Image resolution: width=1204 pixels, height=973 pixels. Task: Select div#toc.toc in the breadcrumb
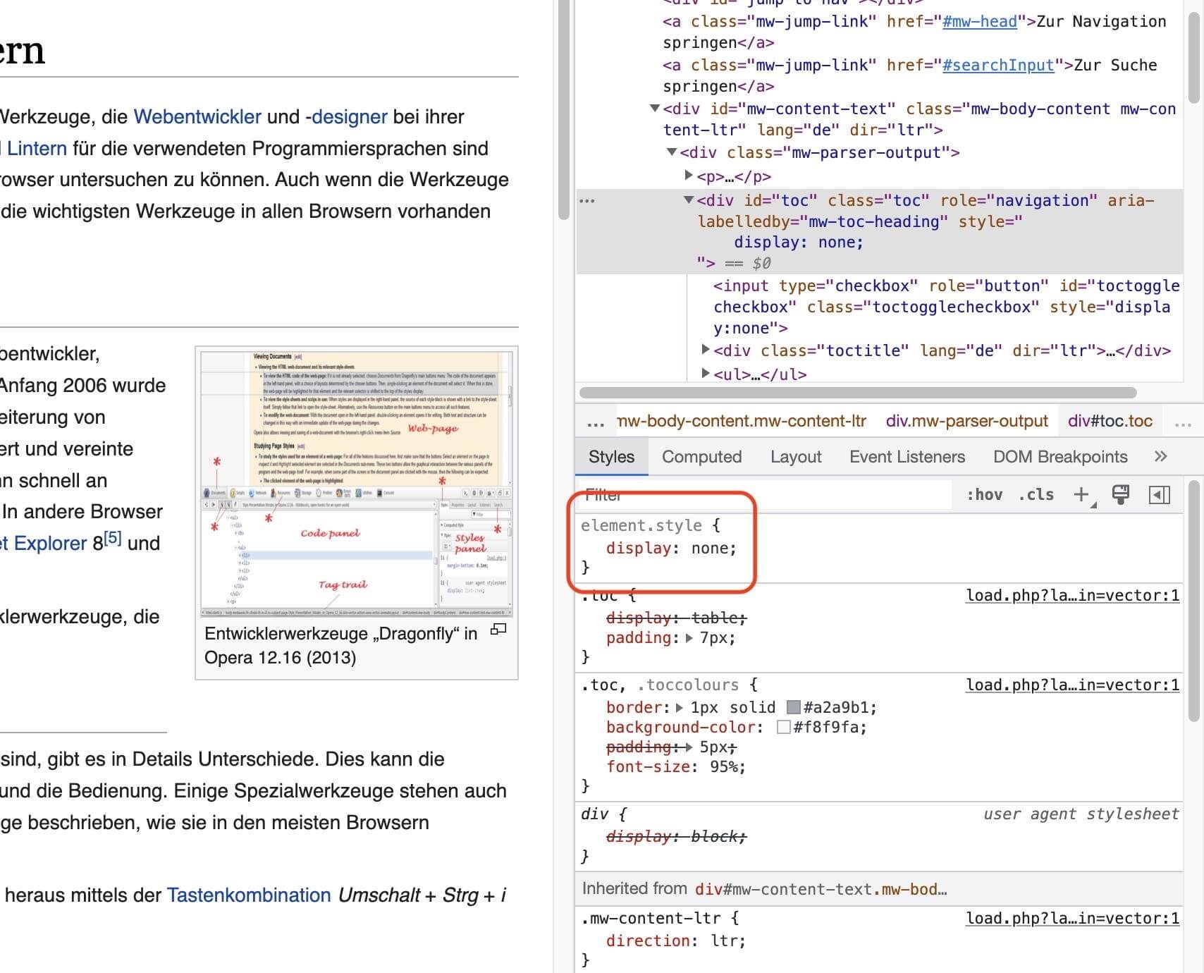pos(1110,421)
